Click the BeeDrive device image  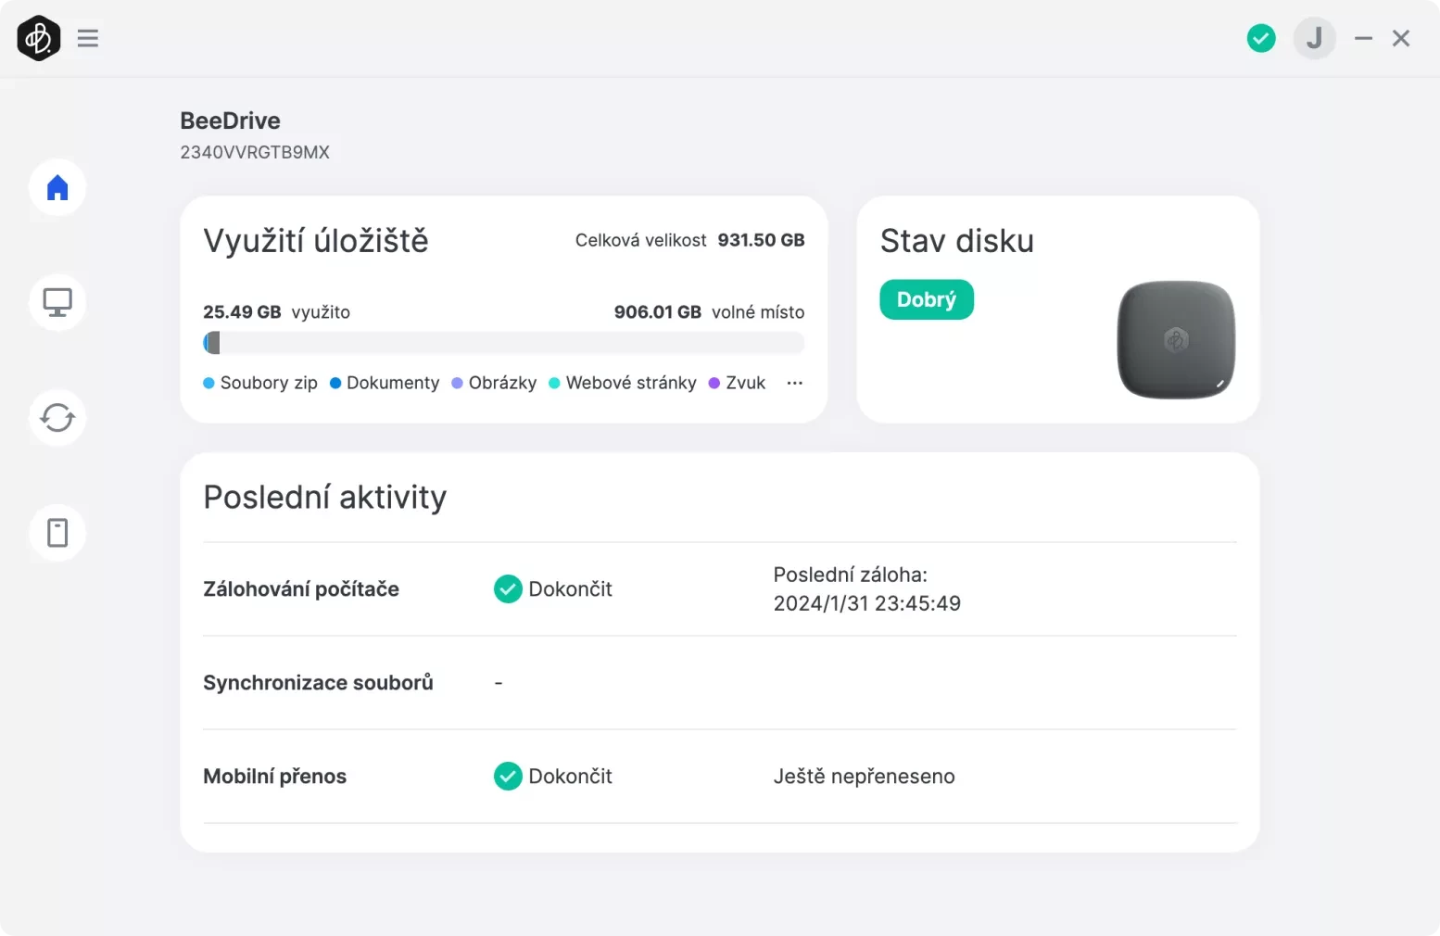coord(1176,340)
